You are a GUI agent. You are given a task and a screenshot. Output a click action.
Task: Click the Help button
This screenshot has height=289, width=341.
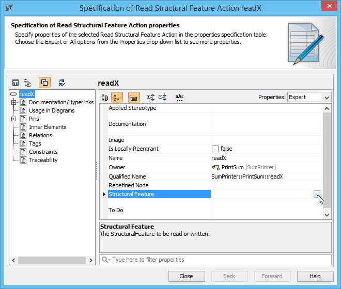tap(315, 276)
